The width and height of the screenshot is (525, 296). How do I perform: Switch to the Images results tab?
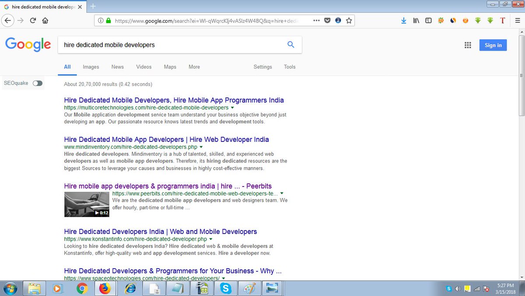(91, 67)
